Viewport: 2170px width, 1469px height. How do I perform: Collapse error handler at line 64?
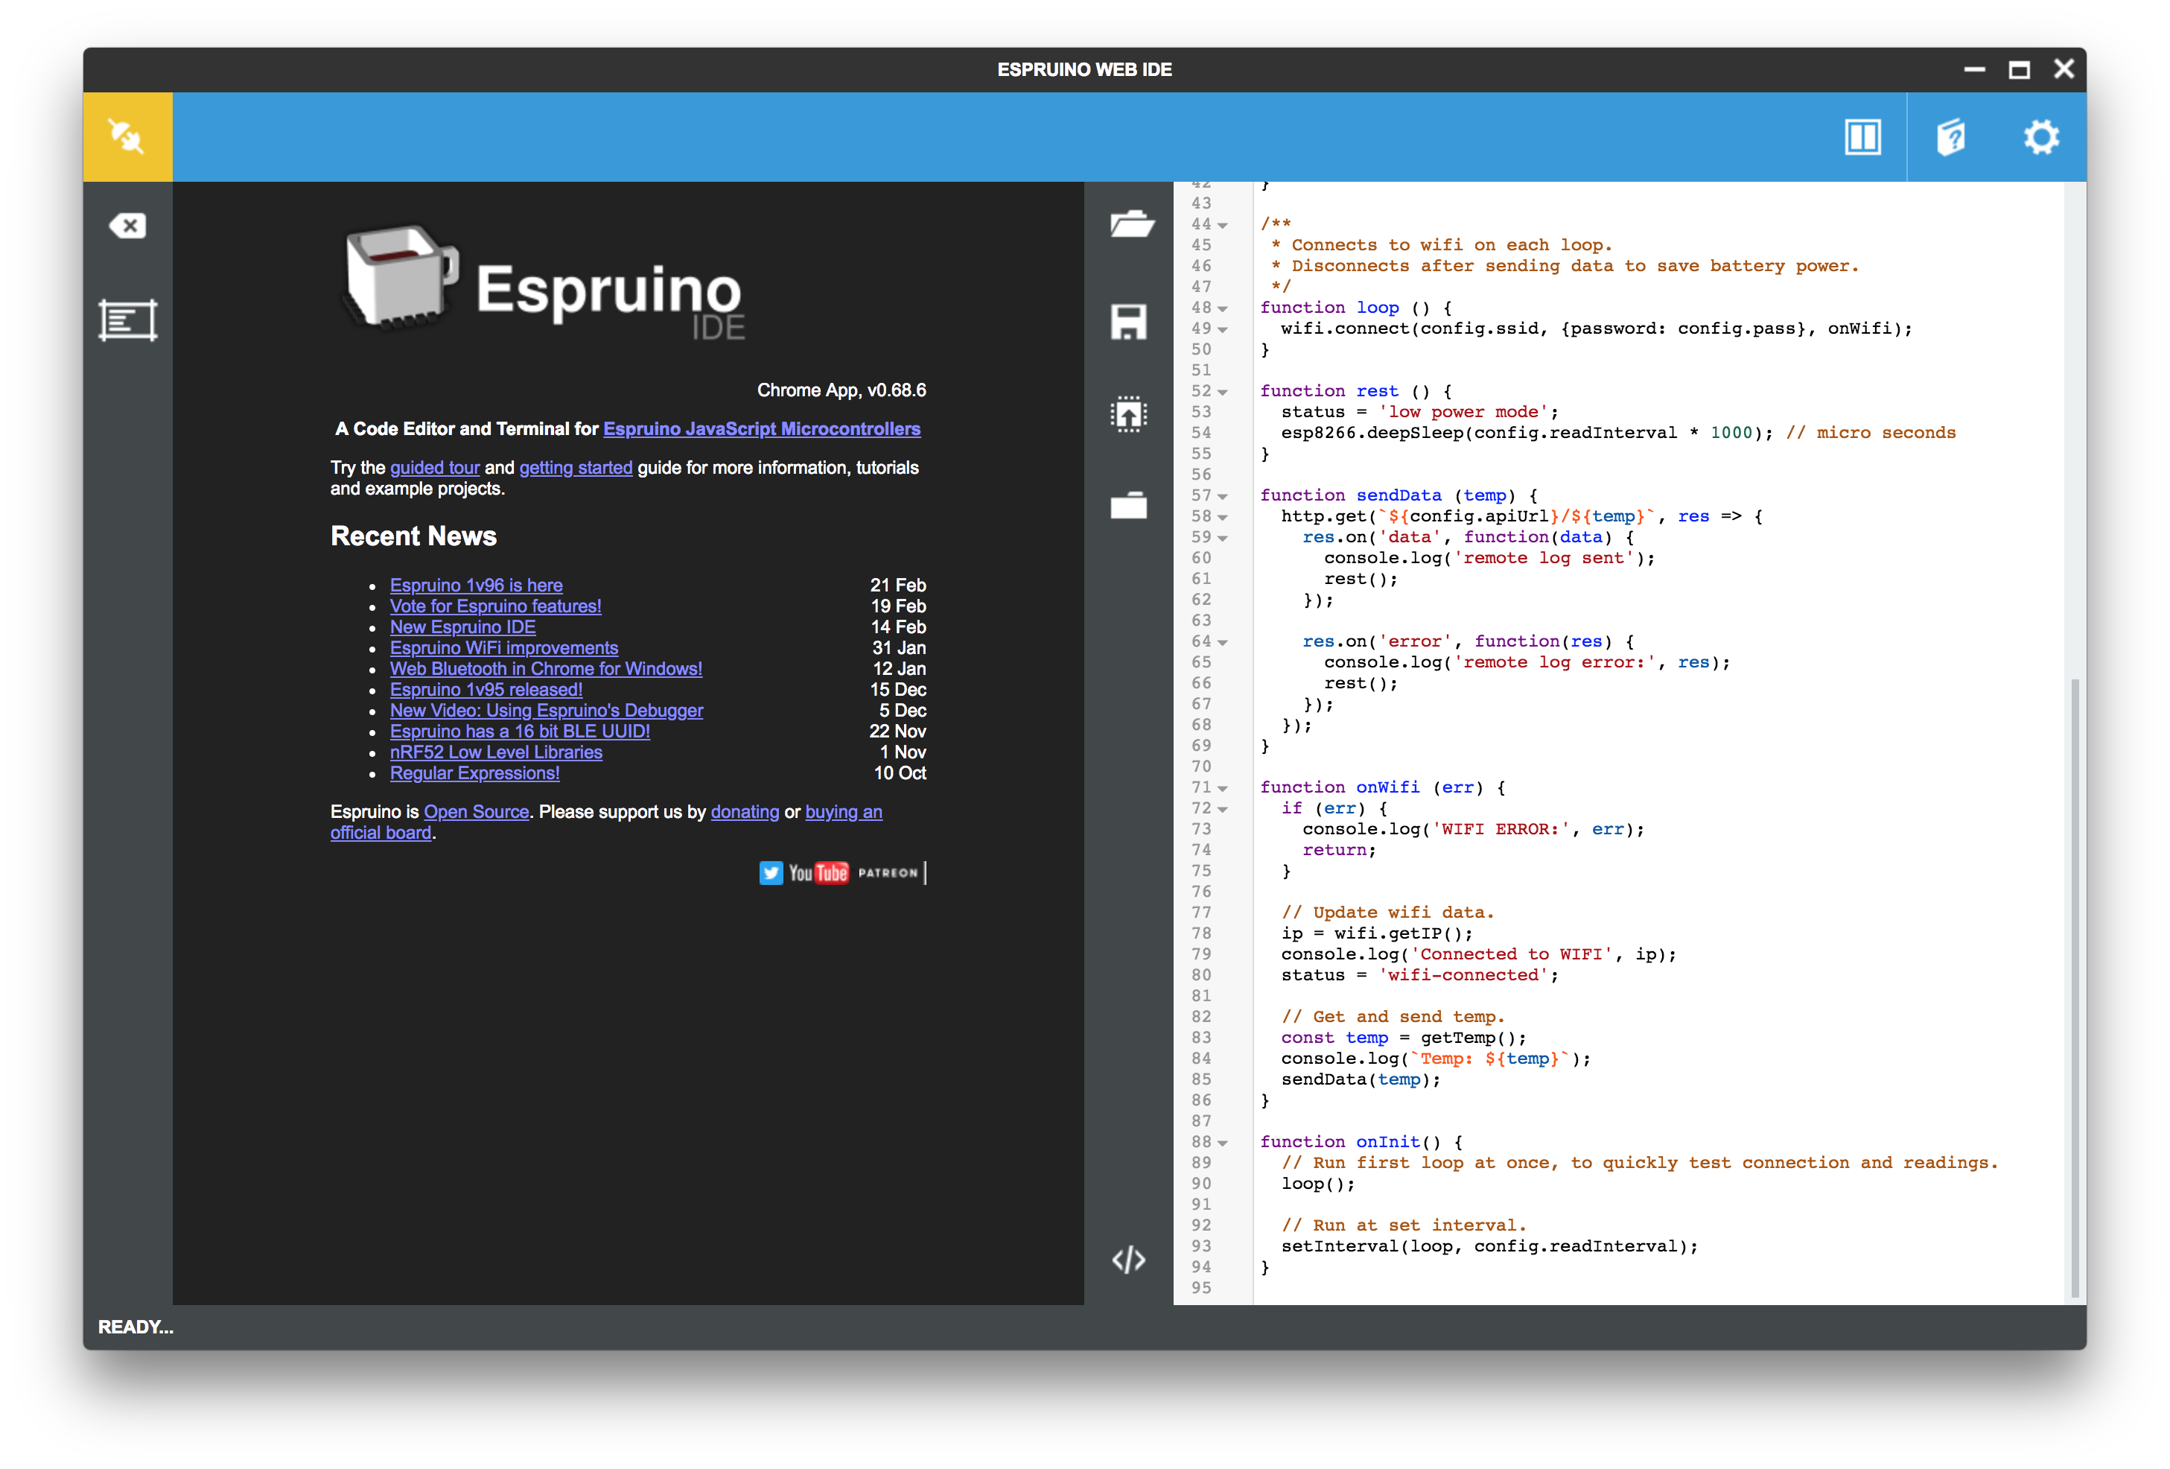tap(1222, 643)
